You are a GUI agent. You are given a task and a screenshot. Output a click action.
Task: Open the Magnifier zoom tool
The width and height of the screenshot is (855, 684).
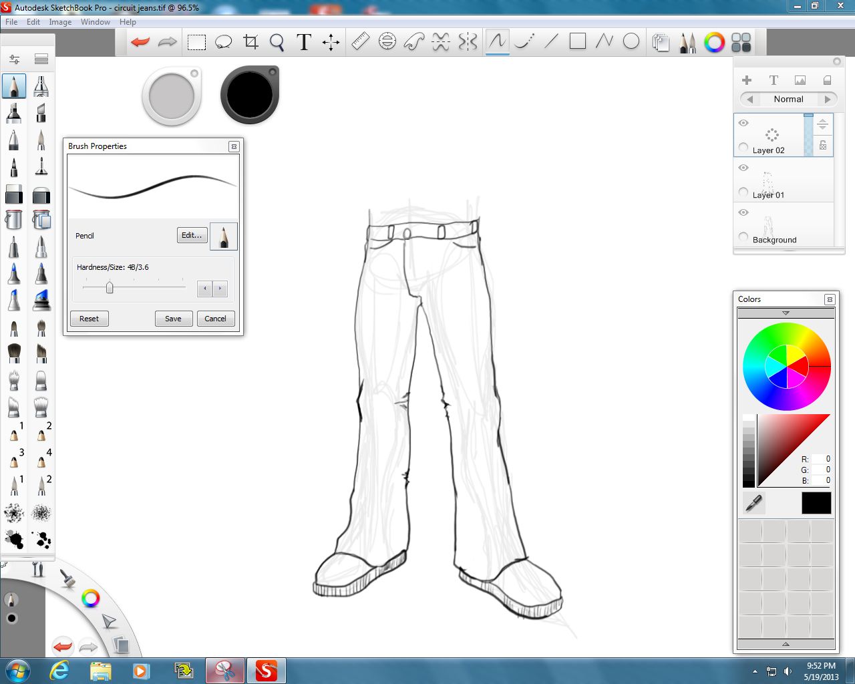[277, 41]
